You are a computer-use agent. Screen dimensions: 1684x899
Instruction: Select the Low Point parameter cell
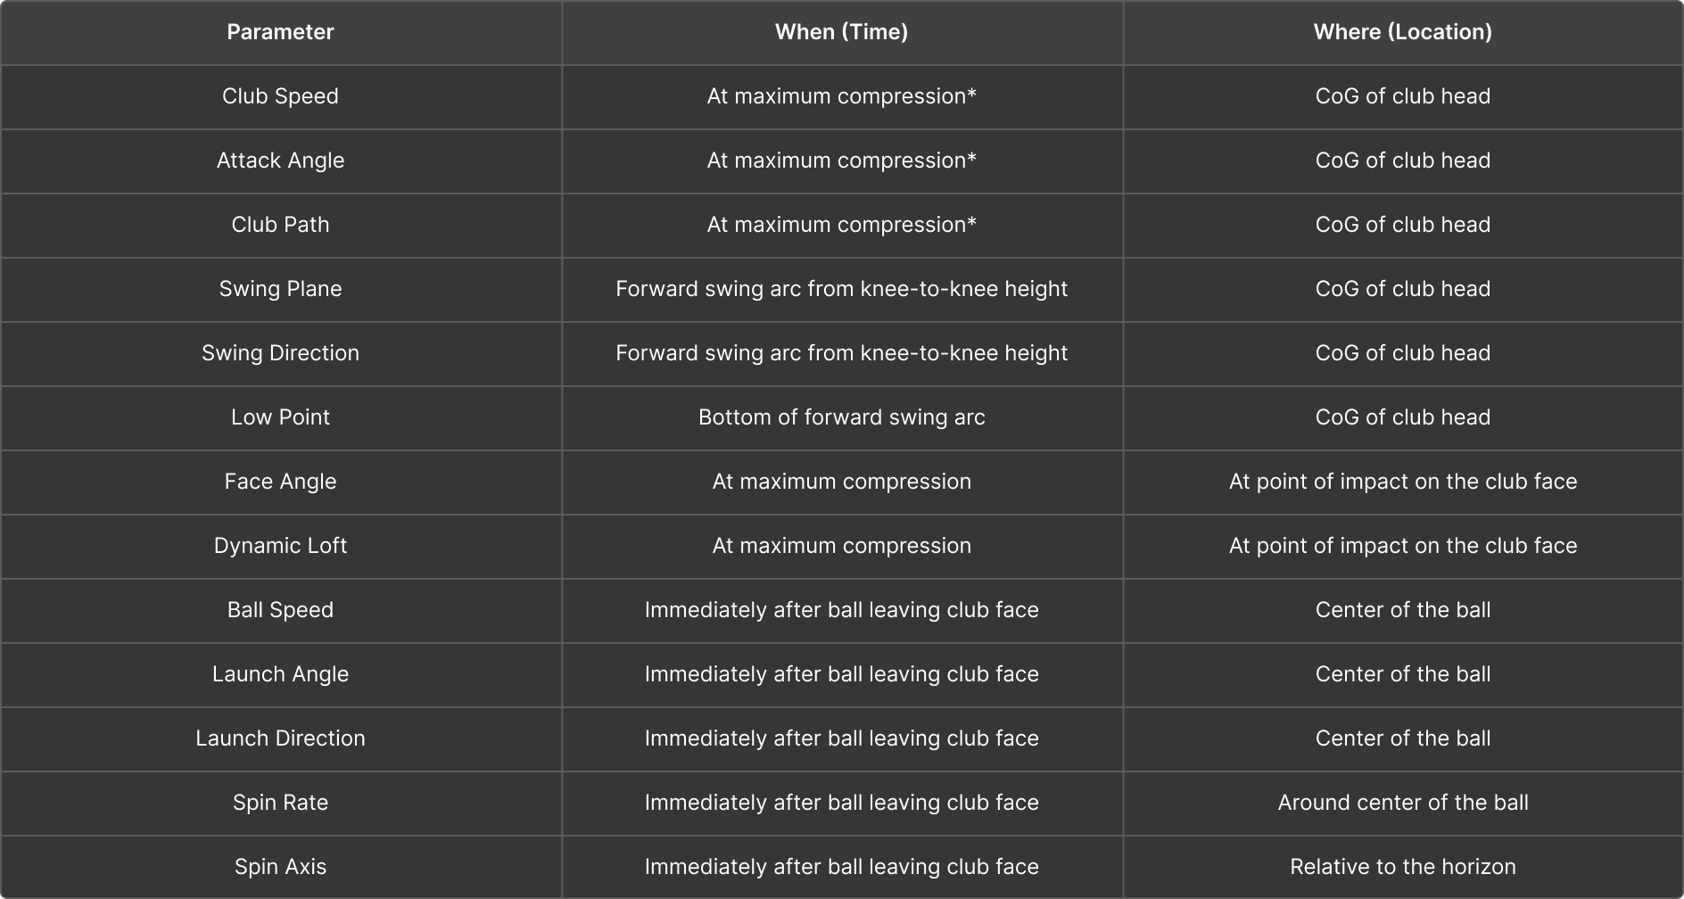[x=280, y=417]
